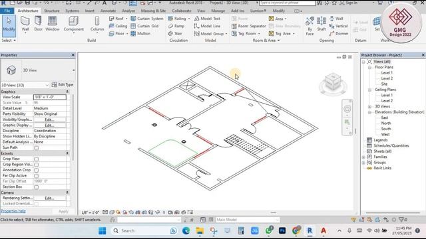Switch to the Massing & Site tab

153,11
